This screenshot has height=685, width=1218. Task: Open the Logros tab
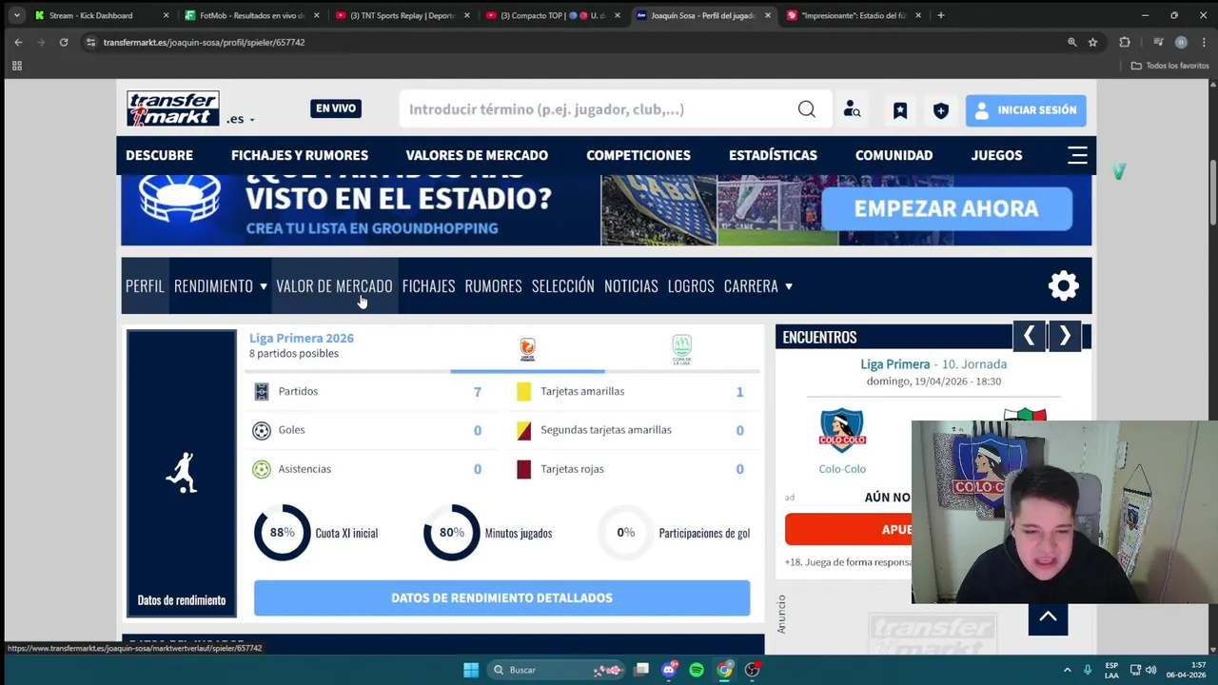(x=691, y=285)
